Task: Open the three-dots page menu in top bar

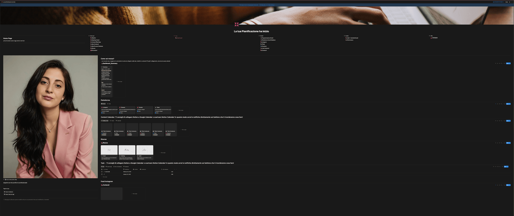Action: click(x=512, y=2)
